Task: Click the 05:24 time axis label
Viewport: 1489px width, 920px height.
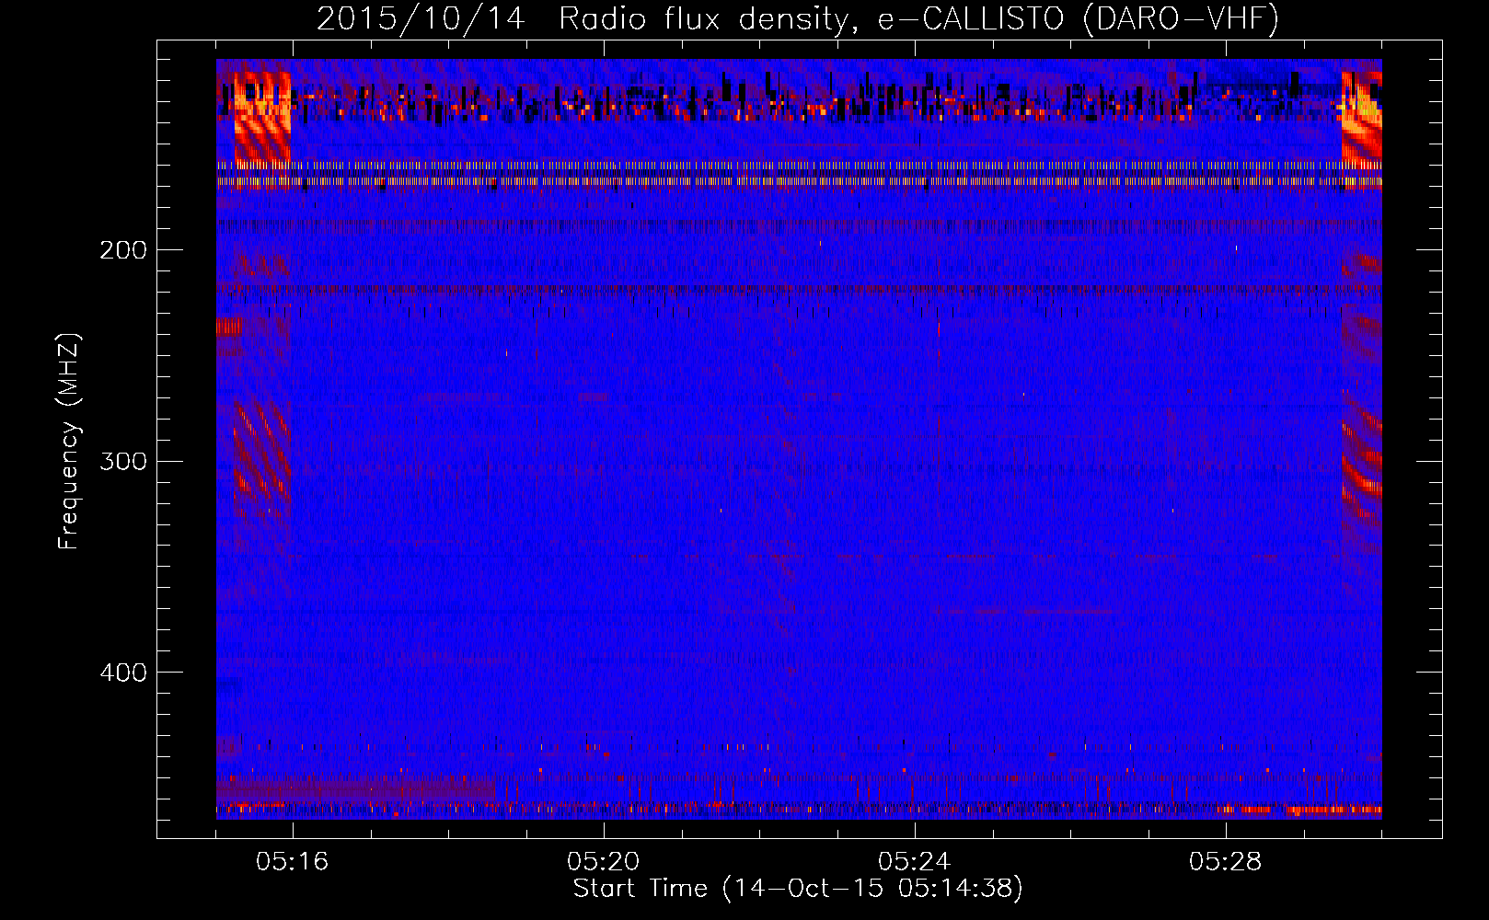Action: [915, 862]
